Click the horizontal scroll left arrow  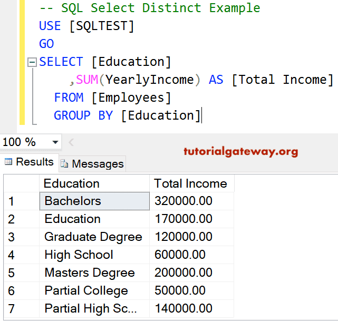pyautogui.click(x=71, y=142)
